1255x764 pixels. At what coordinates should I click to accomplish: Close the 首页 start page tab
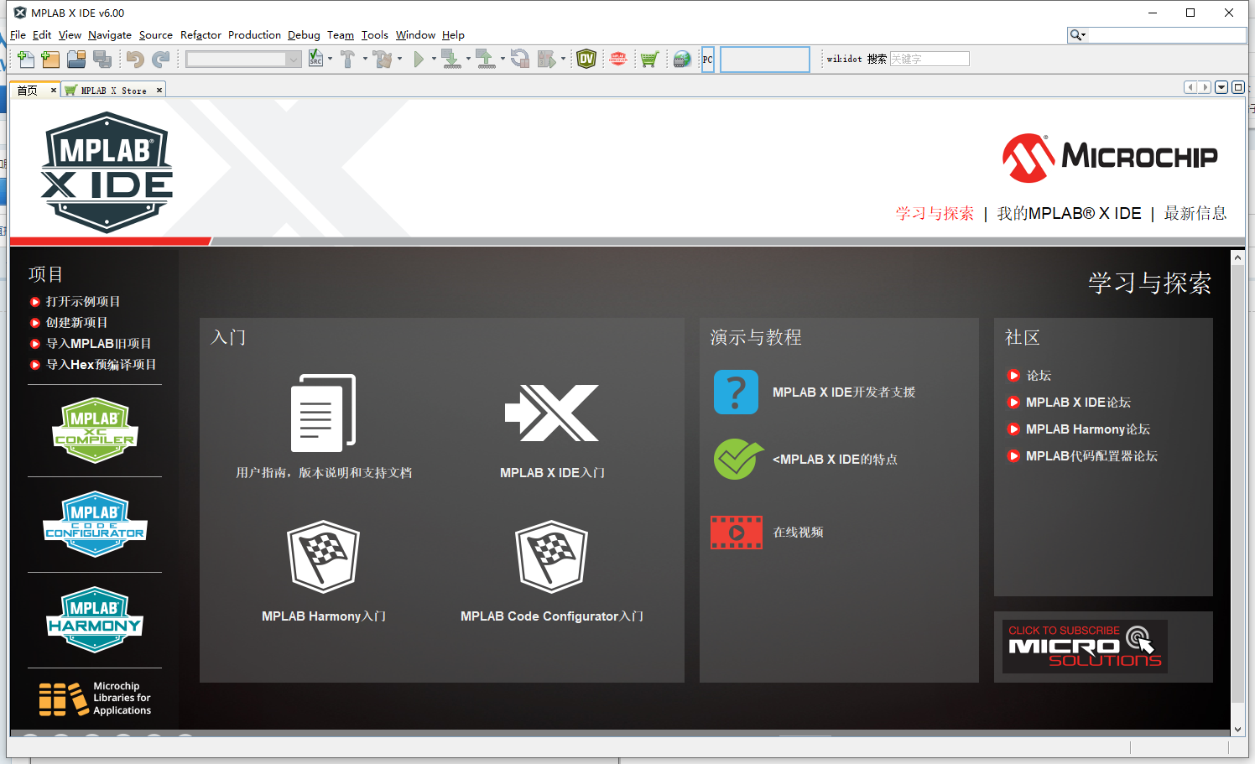[54, 90]
